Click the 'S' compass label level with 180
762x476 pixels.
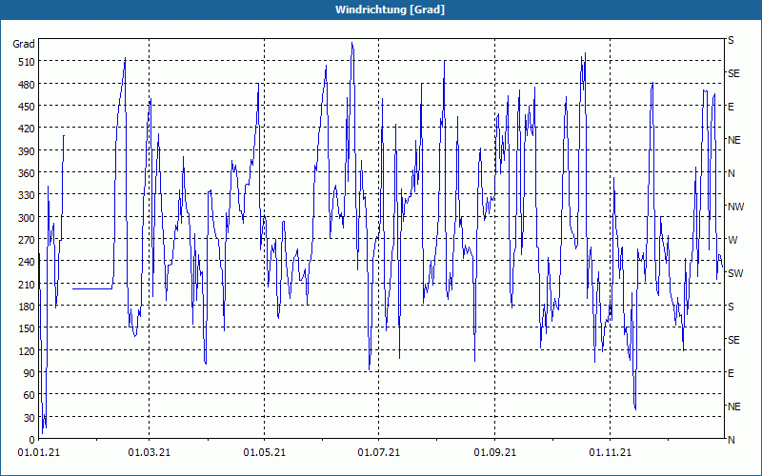pyautogui.click(x=731, y=307)
